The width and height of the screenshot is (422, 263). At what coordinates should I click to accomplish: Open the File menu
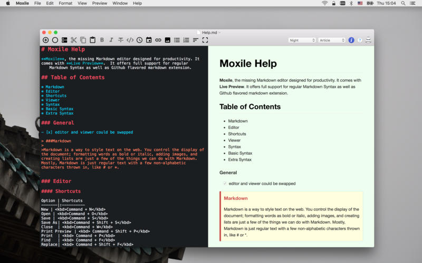(x=37, y=3)
